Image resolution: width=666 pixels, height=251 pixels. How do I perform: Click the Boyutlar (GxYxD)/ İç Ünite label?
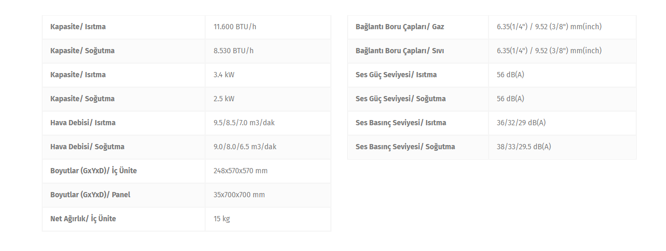click(93, 171)
